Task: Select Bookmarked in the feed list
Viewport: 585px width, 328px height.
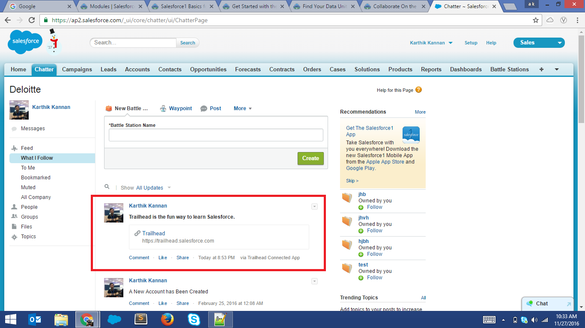Action: click(36, 178)
